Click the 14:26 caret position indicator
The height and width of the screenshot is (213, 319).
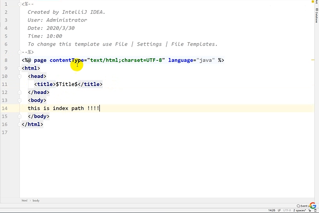(x=271, y=210)
